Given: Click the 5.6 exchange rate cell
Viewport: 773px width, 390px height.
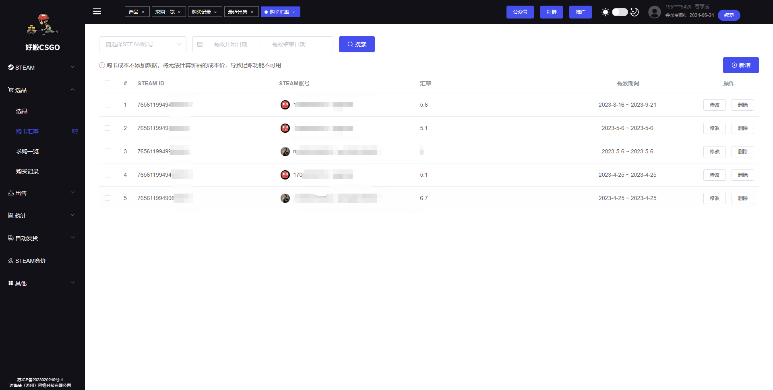Looking at the screenshot, I should click(424, 105).
